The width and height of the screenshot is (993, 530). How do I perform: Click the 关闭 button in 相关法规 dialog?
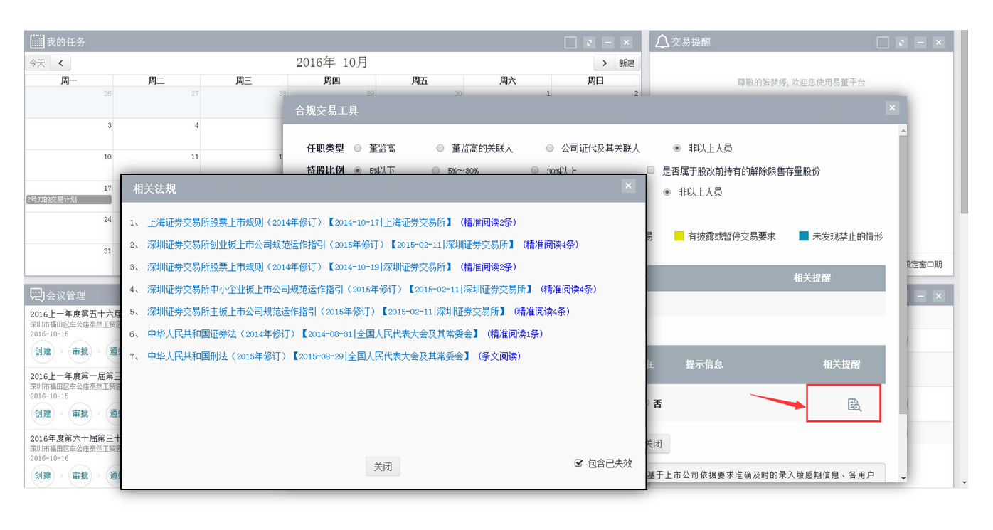click(x=383, y=467)
